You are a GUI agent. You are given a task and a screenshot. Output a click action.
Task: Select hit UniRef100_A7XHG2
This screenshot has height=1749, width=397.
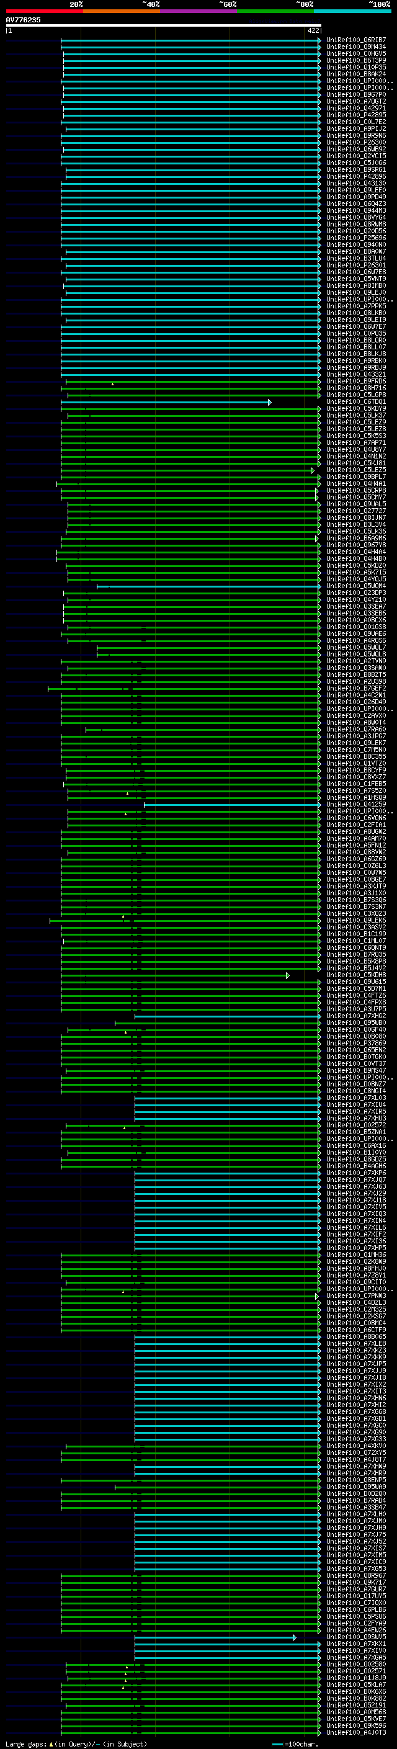coord(356,1016)
